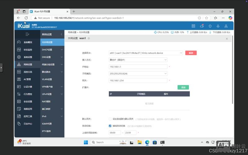Switch to the iKuai-内外网设置 browser tab

pos(49,11)
